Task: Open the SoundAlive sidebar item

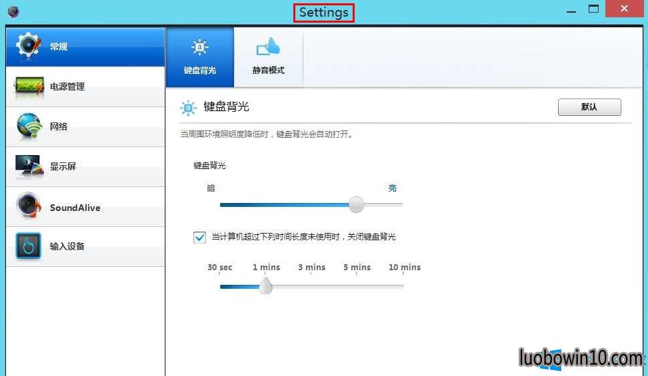Action: pyautogui.click(x=85, y=207)
